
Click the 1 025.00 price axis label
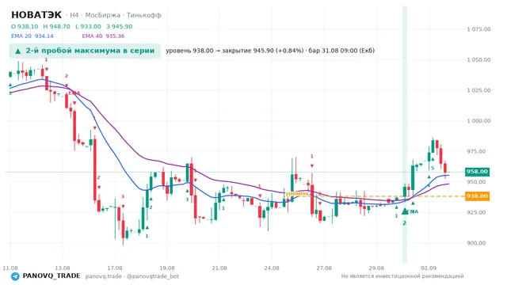click(478, 90)
